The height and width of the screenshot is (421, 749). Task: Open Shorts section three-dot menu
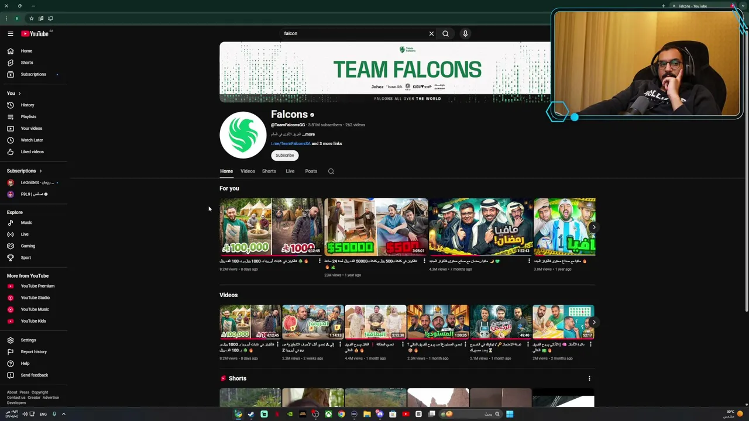(589, 378)
